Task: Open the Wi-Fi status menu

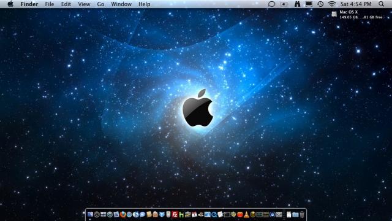Action: point(332,4)
